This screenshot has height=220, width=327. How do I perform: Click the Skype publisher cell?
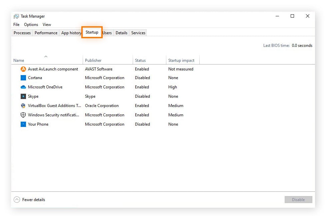(x=90, y=96)
